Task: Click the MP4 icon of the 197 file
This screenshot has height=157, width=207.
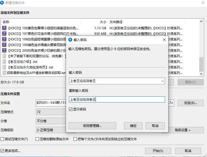Action: tap(4, 34)
